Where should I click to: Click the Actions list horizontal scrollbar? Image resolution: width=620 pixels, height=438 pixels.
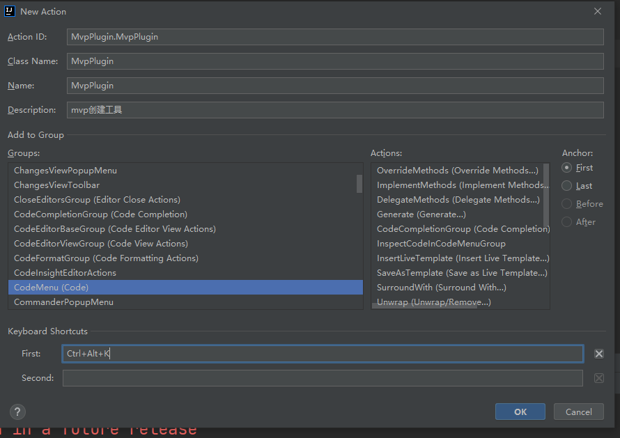coord(424,306)
